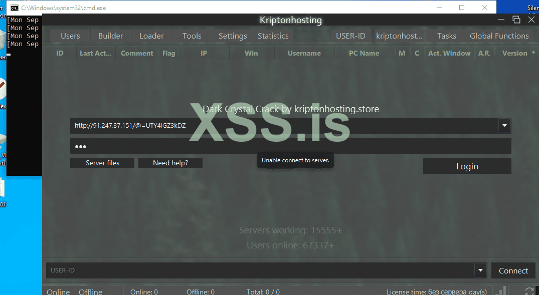
Task: Switch to the Builder tab
Action: [110, 36]
